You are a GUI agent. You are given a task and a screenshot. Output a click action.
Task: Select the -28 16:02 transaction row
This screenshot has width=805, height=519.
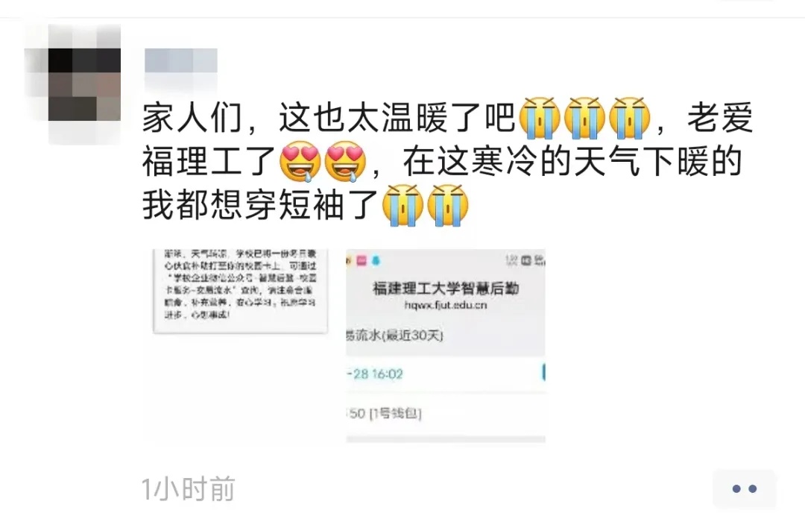[x=446, y=374]
